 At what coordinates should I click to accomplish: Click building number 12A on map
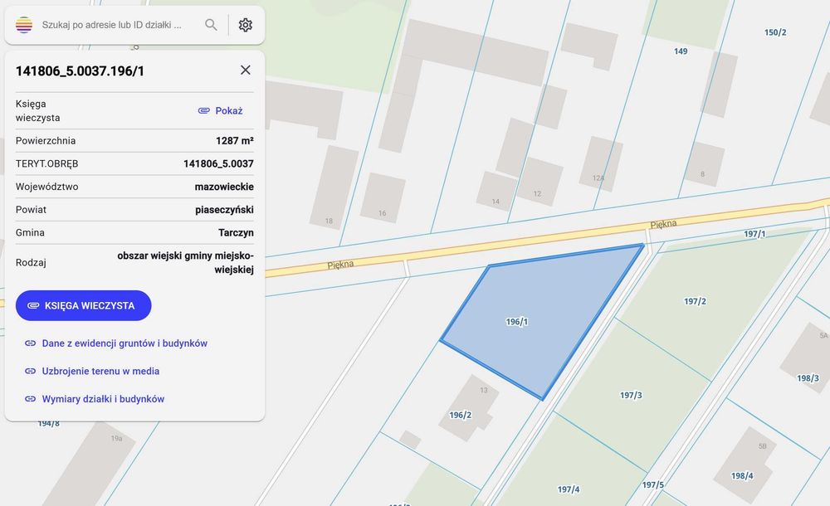click(598, 178)
